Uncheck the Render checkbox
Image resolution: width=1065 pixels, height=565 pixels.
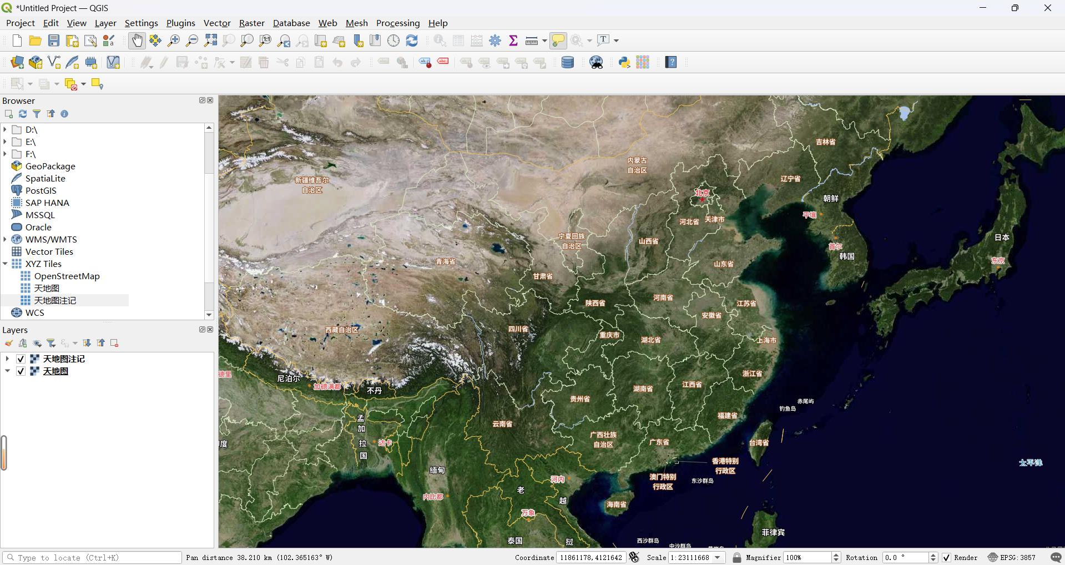tap(946, 557)
